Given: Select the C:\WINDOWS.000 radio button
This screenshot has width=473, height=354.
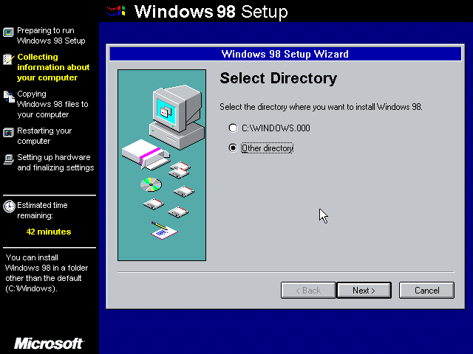Looking at the screenshot, I should [x=234, y=128].
